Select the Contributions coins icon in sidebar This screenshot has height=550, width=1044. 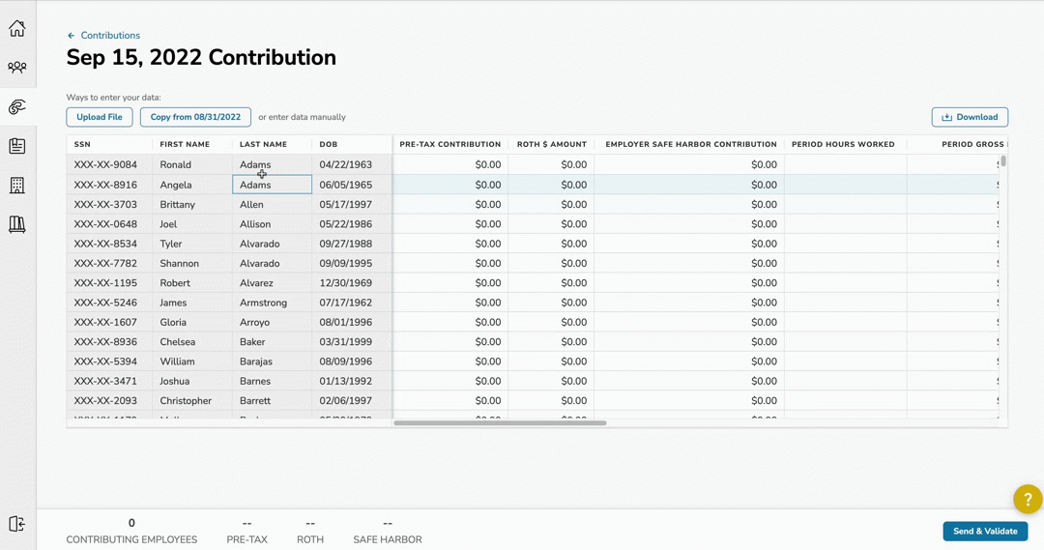(x=17, y=107)
